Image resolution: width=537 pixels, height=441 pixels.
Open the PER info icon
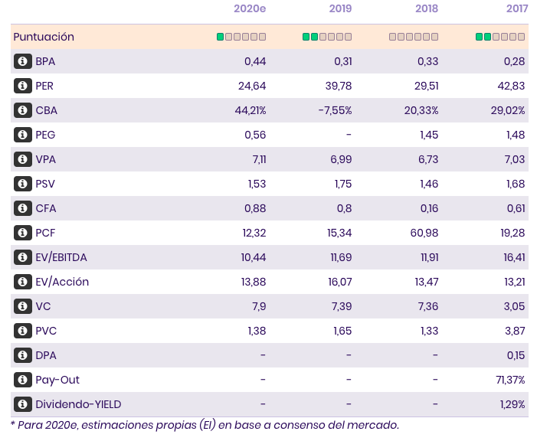coord(23,86)
